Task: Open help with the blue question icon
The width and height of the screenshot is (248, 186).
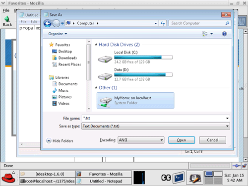Action: pyautogui.click(x=224, y=34)
